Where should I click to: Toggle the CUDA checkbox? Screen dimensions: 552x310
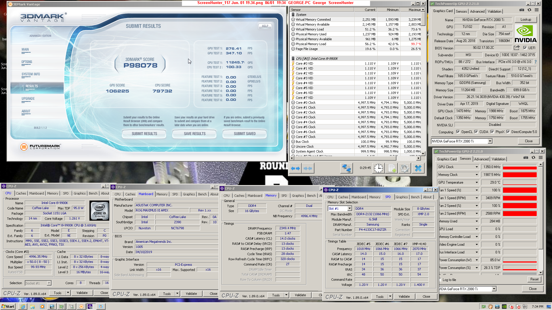point(476,132)
